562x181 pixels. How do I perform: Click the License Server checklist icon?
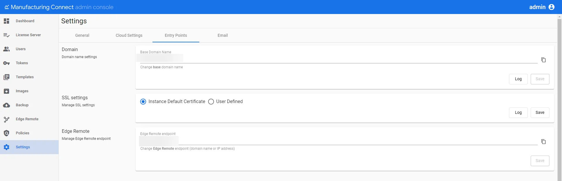(x=6, y=35)
